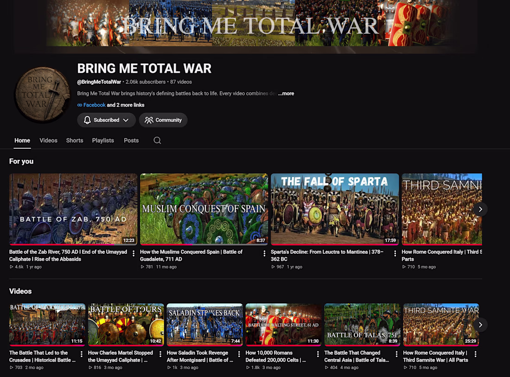
Task: Open the Facebook link
Action: point(94,105)
